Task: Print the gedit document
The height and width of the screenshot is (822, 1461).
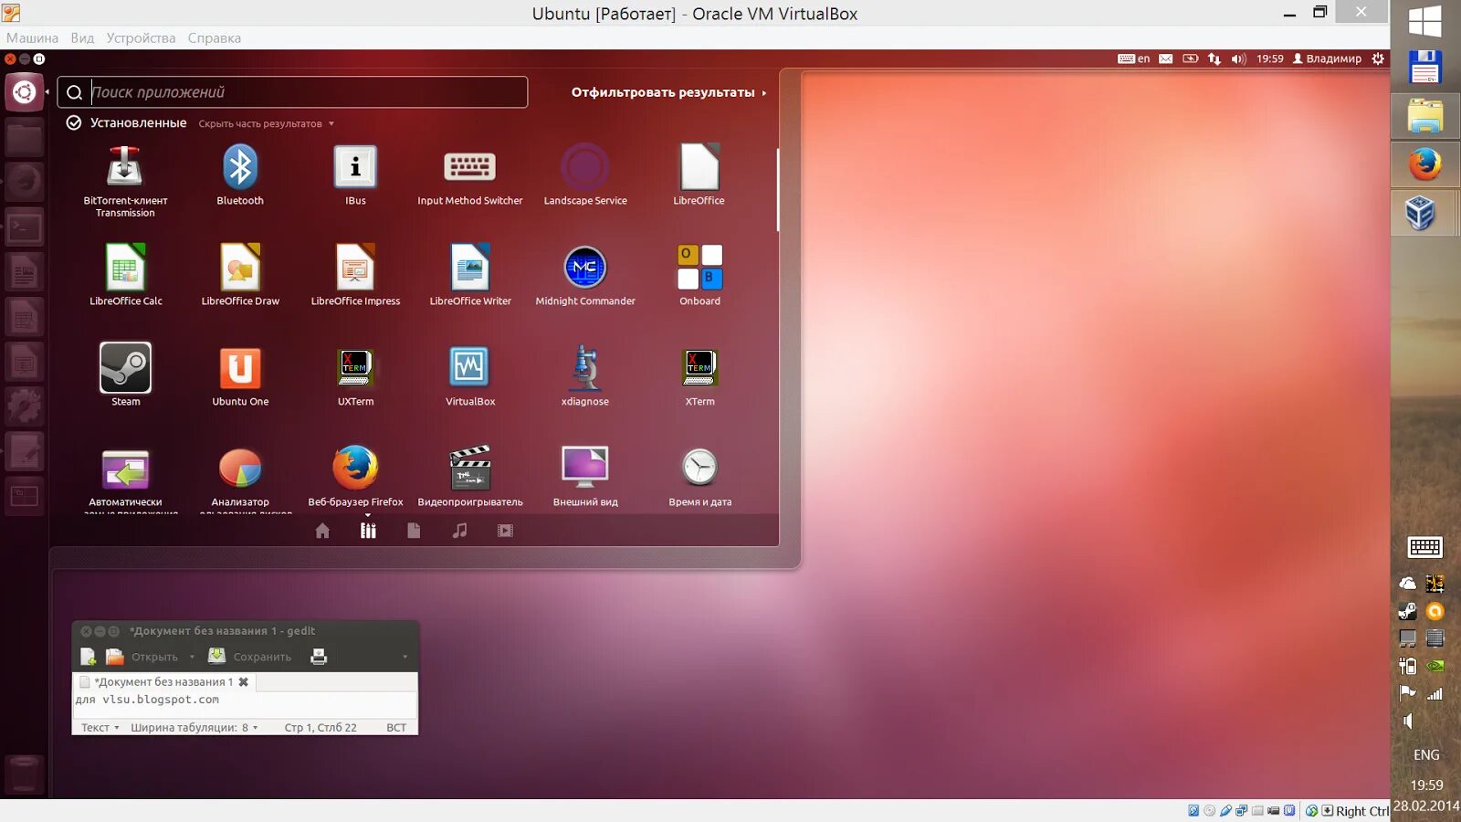Action: [319, 657]
